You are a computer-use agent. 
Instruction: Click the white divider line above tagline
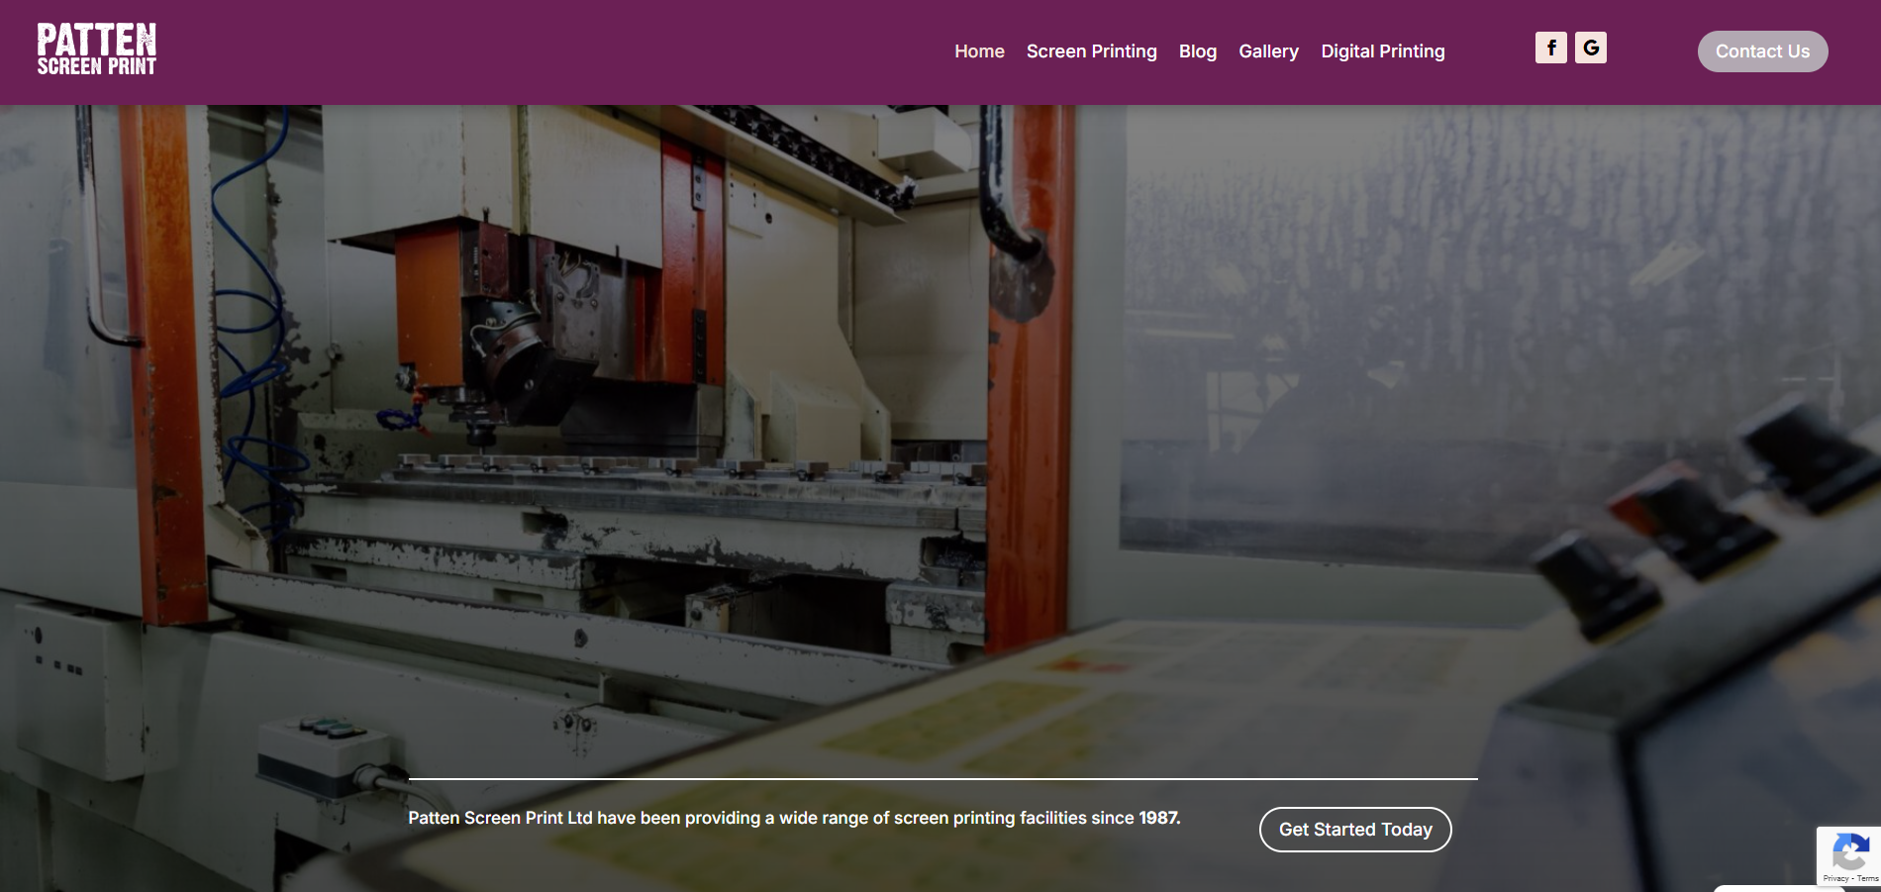pos(942,779)
